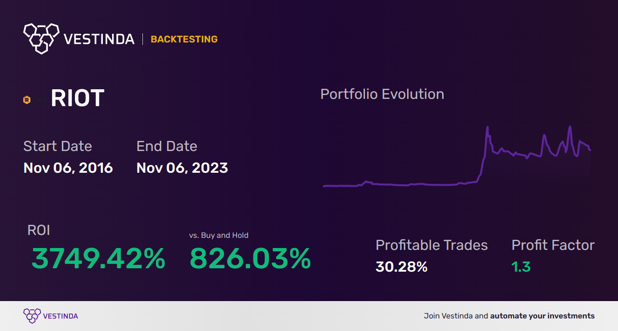Image resolution: width=618 pixels, height=331 pixels.
Task: Click the Vestinda hexagon logo in header
Action: (x=41, y=39)
